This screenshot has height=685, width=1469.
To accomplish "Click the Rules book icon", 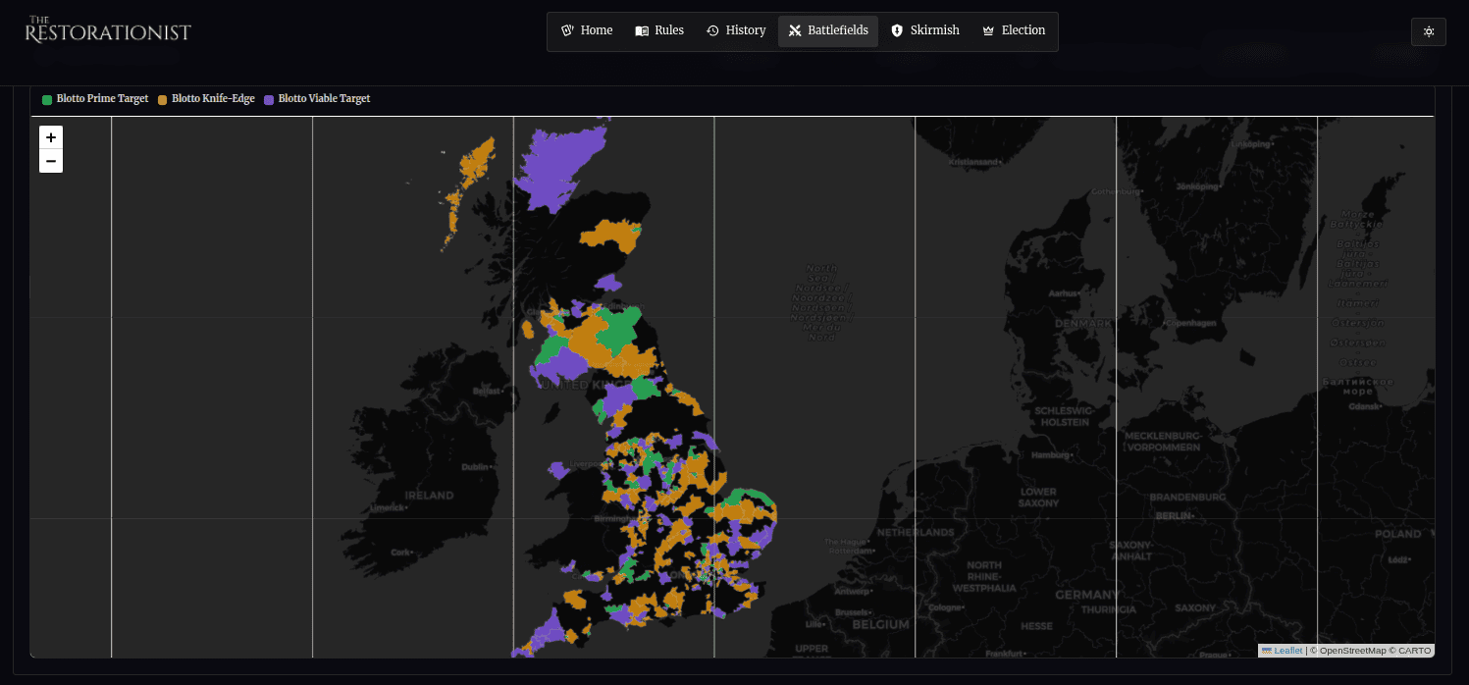I will point(642,30).
